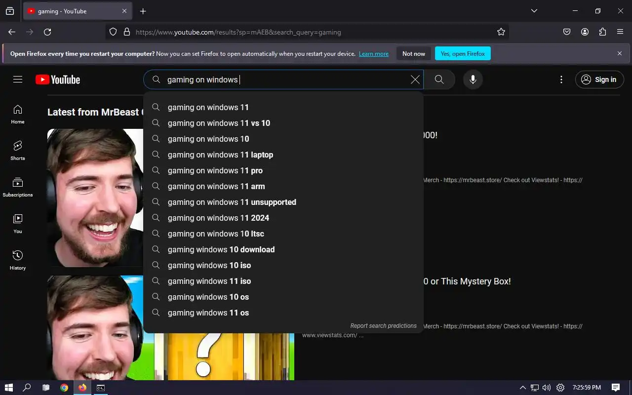The width and height of the screenshot is (632, 395).
Task: Choose suggestion gaming on windows 10 ltsc
Action: click(283, 234)
